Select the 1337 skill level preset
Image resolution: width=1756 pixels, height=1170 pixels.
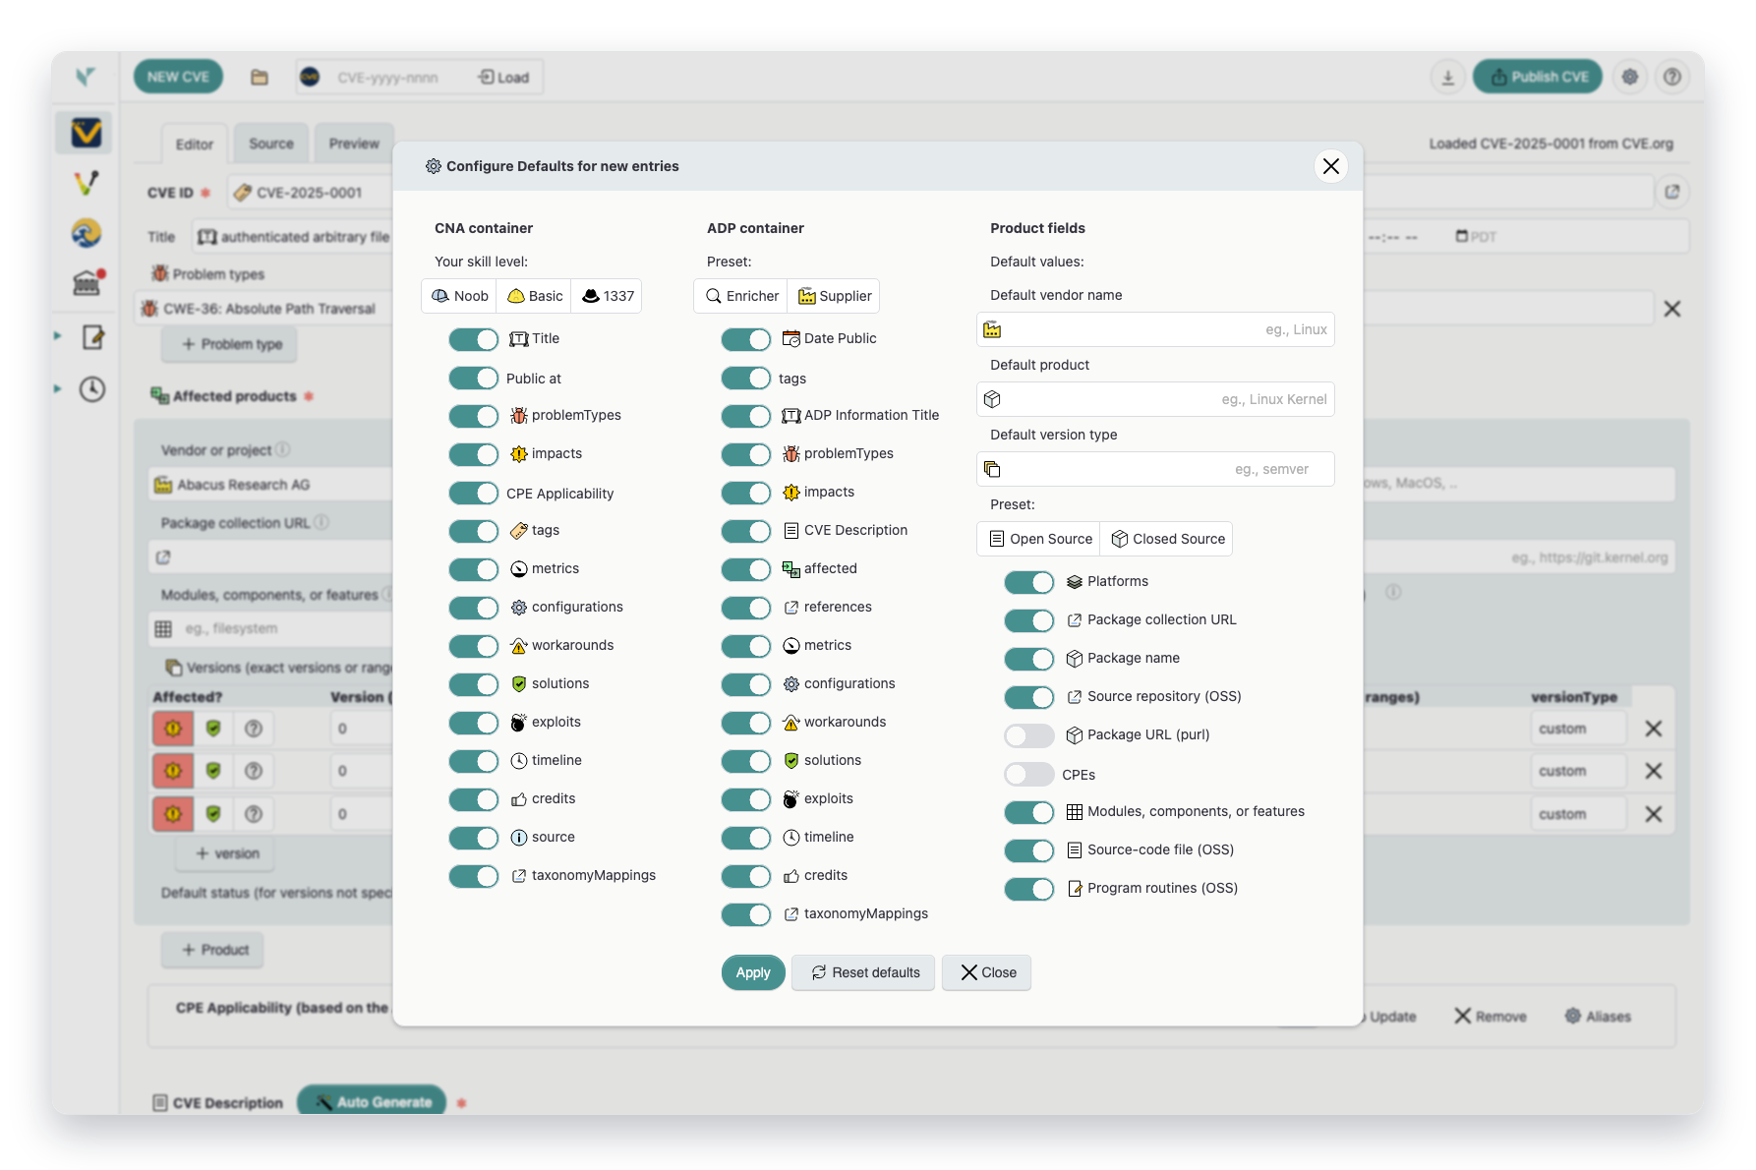[606, 295]
